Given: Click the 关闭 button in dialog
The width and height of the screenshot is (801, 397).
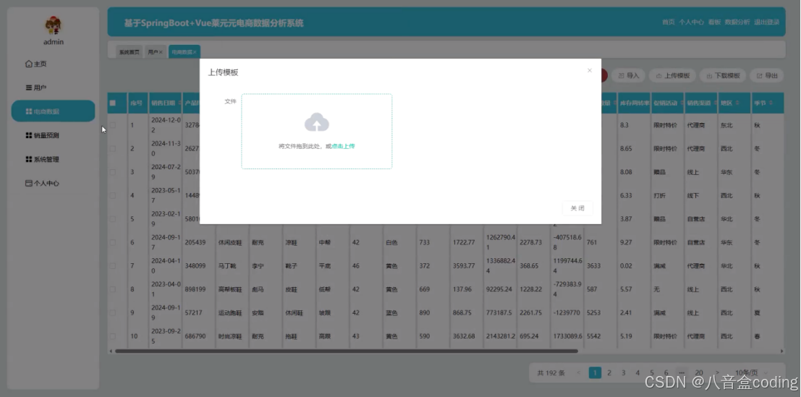Looking at the screenshot, I should pyautogui.click(x=577, y=208).
